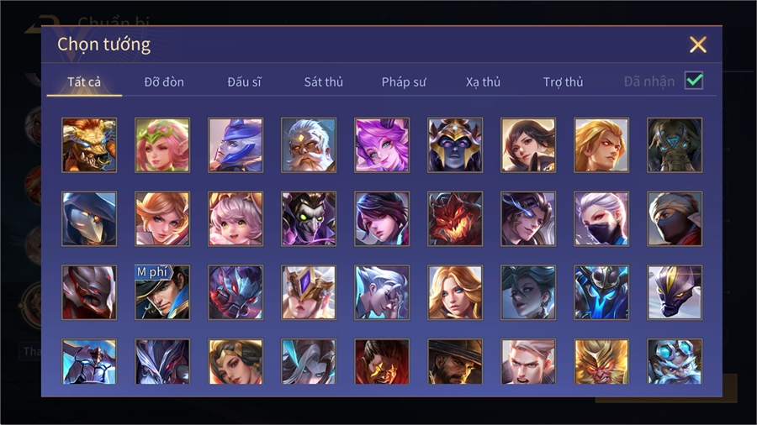The height and width of the screenshot is (425, 757).
Task: Select the golden lion beast hero portrait
Action: [89, 145]
